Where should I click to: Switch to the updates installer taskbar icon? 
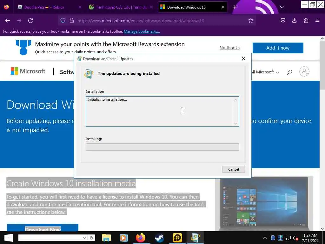point(195,238)
